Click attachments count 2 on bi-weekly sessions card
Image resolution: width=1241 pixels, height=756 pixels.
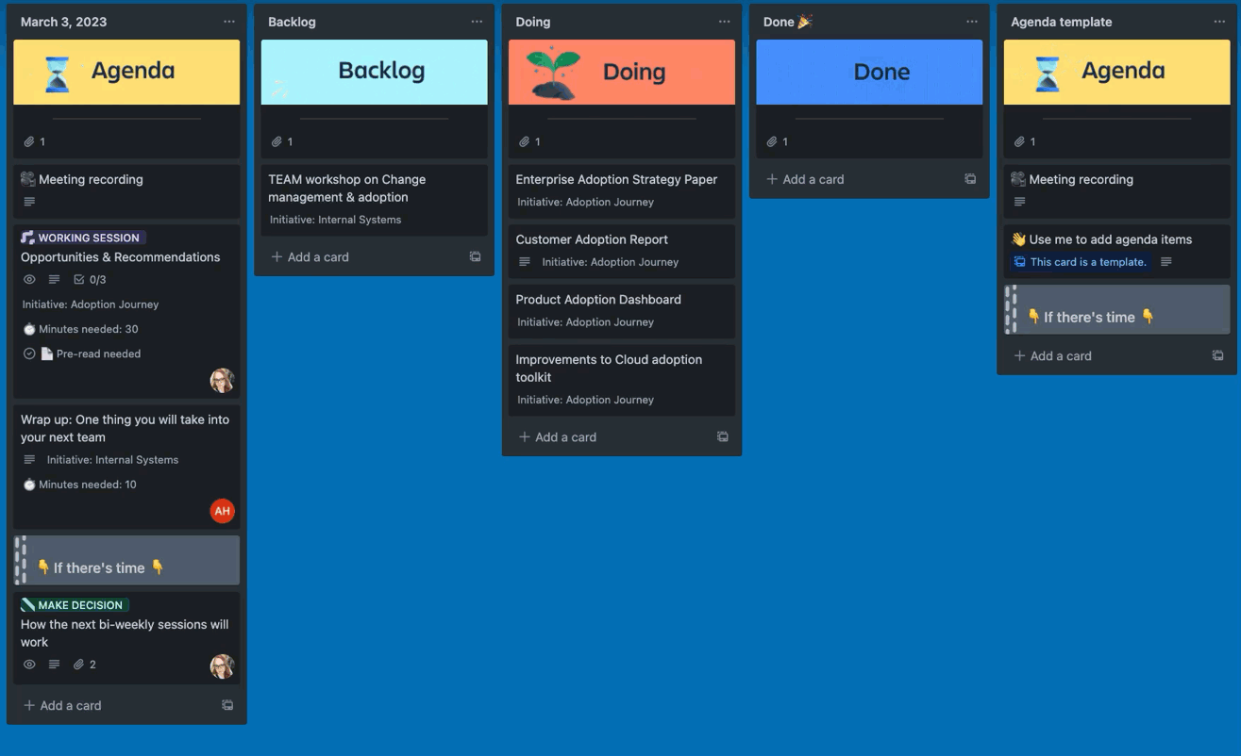point(85,665)
